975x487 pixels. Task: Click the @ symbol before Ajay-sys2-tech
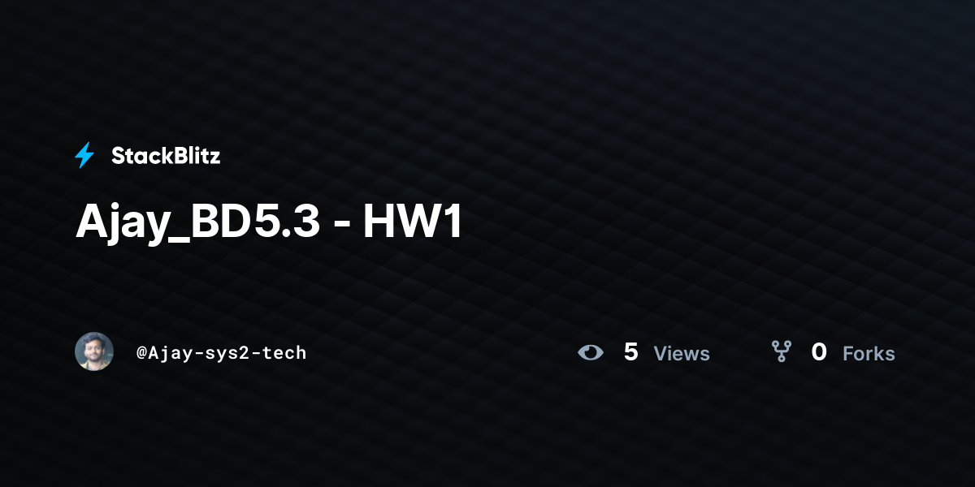[x=141, y=353]
